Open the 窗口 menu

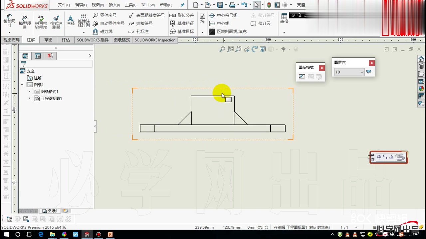(148, 5)
